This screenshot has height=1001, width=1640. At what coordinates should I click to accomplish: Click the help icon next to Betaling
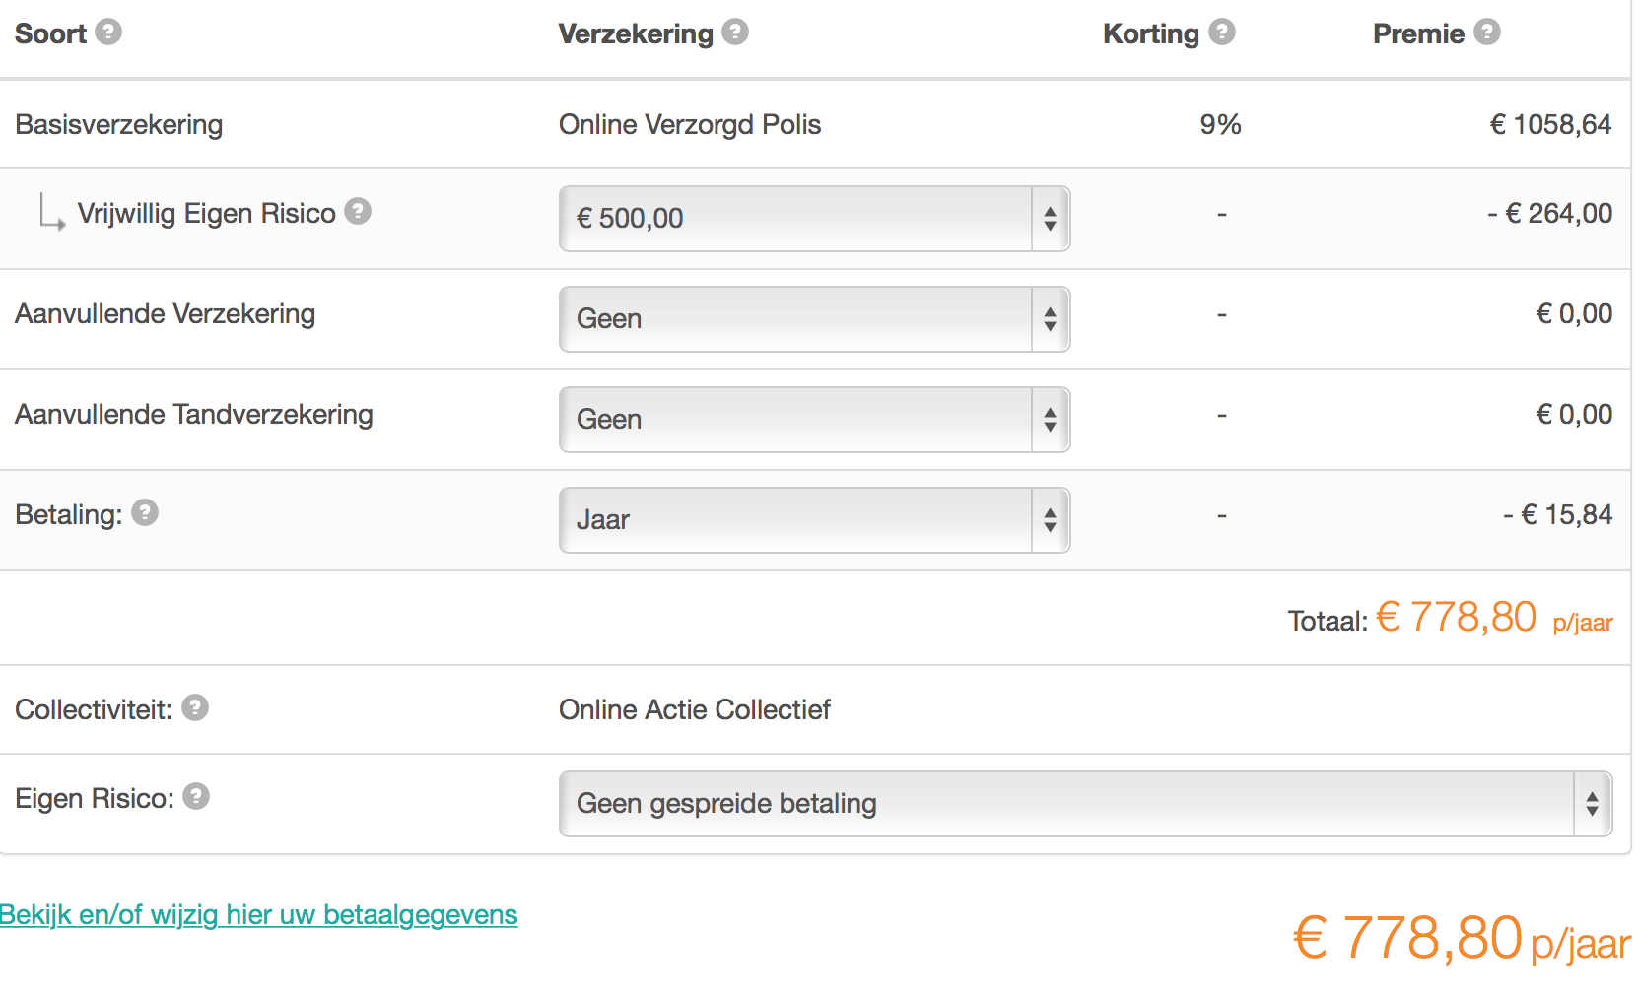point(145,512)
